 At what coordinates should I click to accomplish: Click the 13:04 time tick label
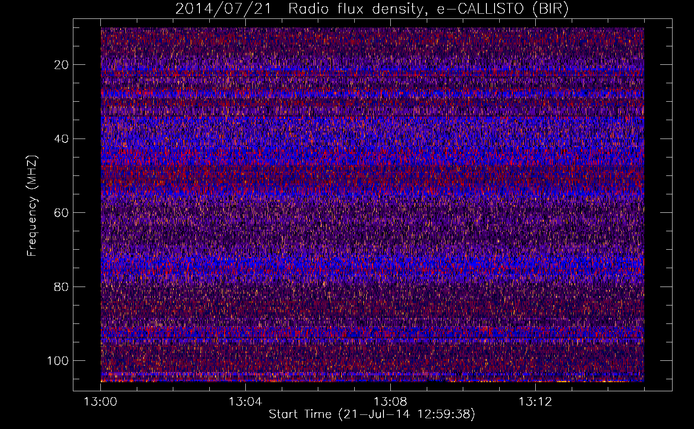245,402
